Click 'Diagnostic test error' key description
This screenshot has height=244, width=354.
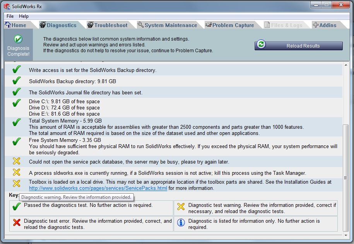point(98,224)
